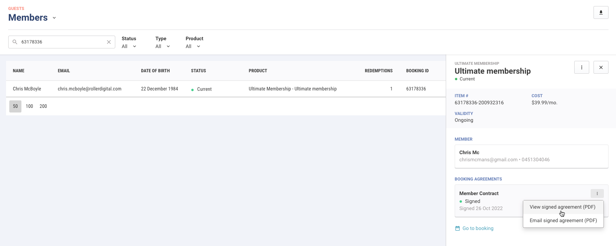The image size is (616, 246).
Task: Click the calendar icon beside Go to booking
Action: tap(457, 229)
